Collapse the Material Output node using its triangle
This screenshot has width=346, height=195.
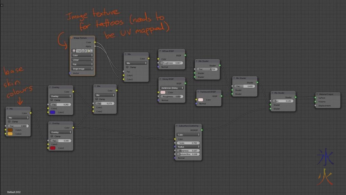[x=317, y=94]
